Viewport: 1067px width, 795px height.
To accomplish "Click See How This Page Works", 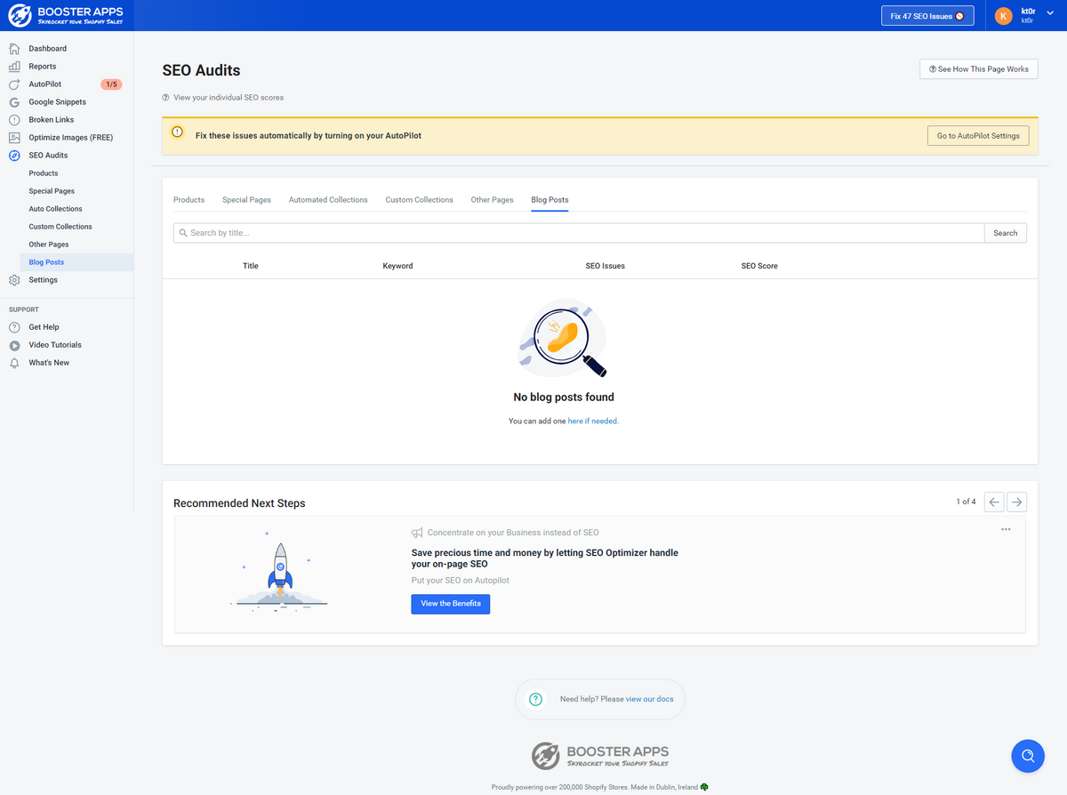I will tap(978, 69).
